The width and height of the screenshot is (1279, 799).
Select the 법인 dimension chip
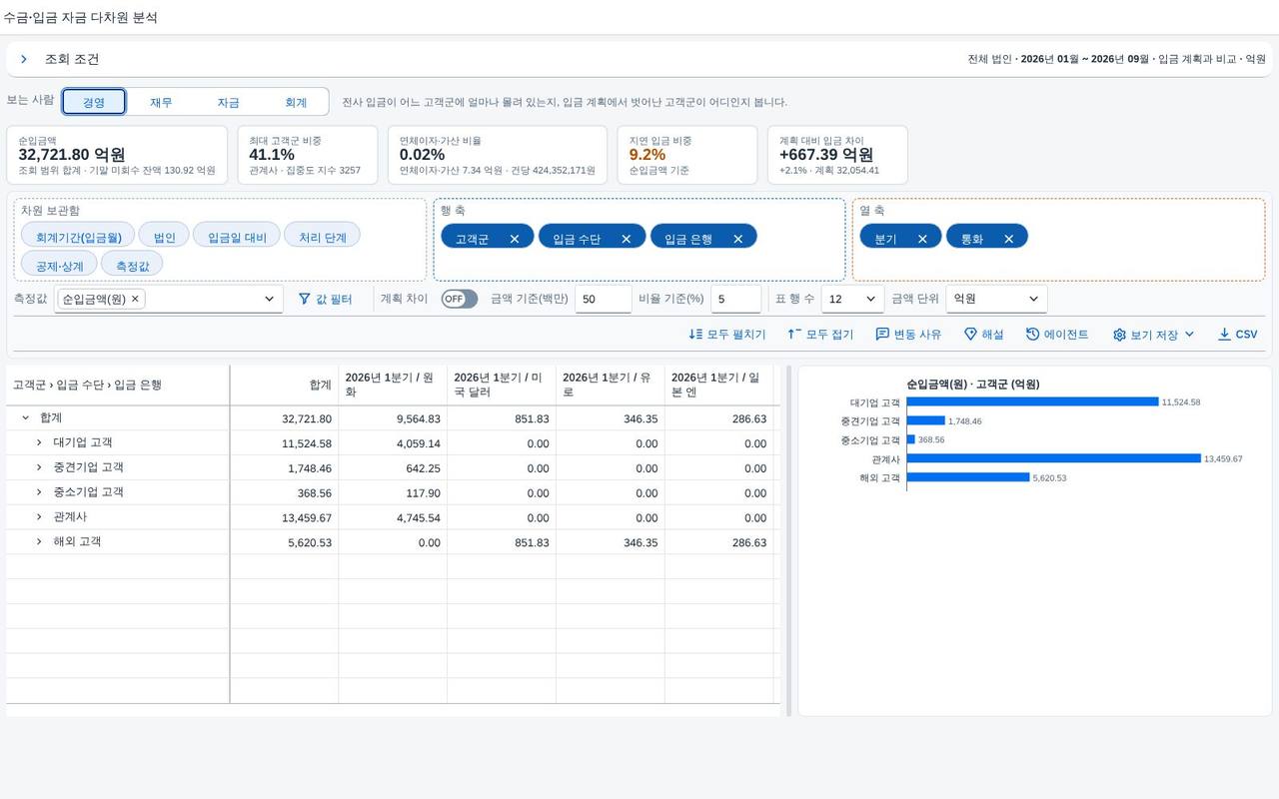(x=164, y=237)
